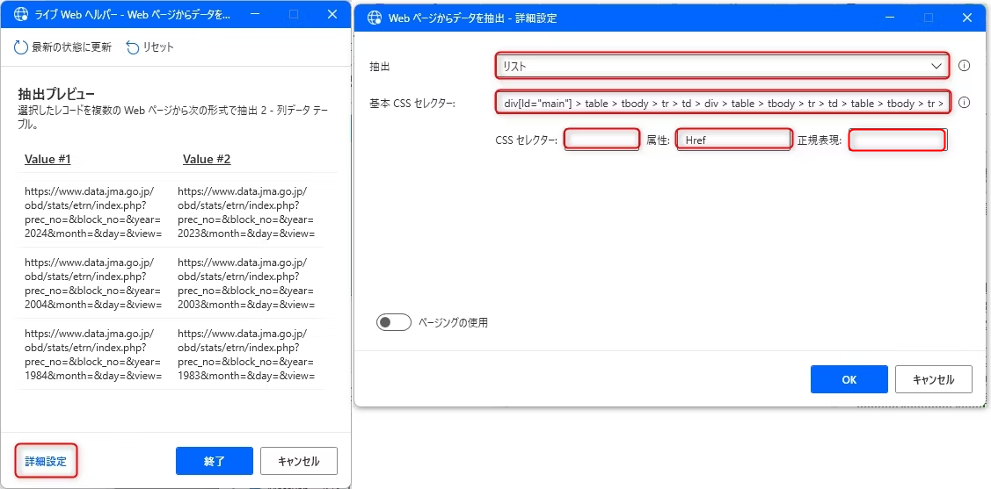
Task: Click the 基本 CSS セレクター input field
Action: [722, 103]
